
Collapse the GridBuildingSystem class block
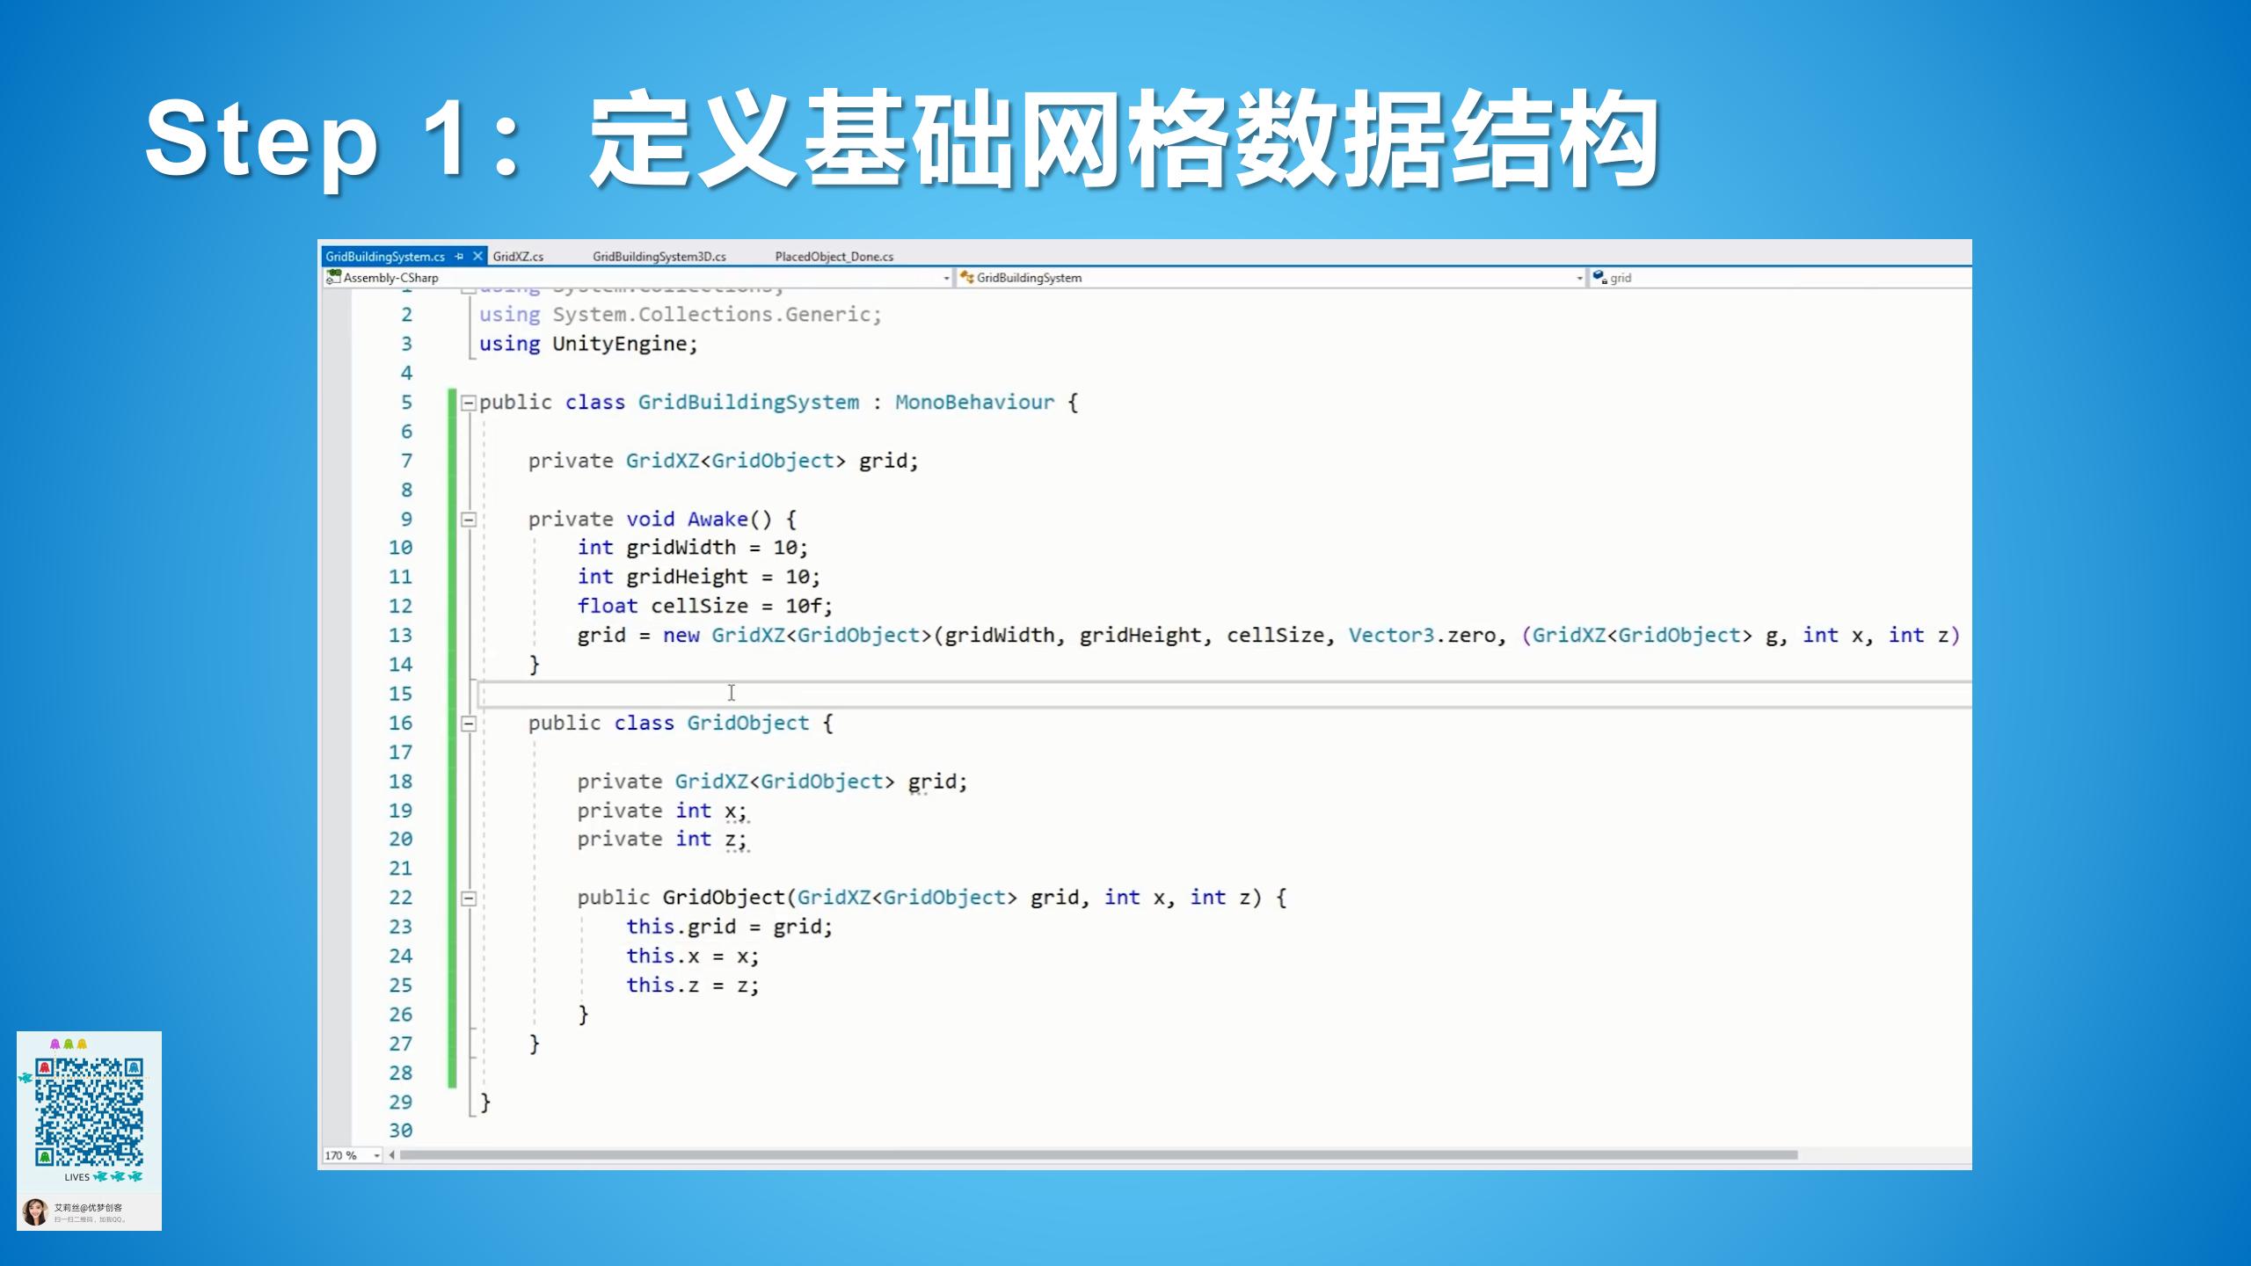[467, 402]
